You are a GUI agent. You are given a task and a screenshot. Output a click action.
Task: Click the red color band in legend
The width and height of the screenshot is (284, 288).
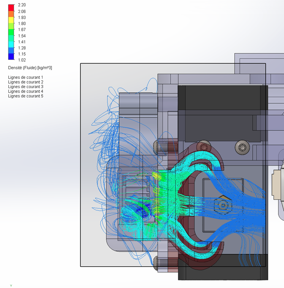pyautogui.click(x=11, y=8)
